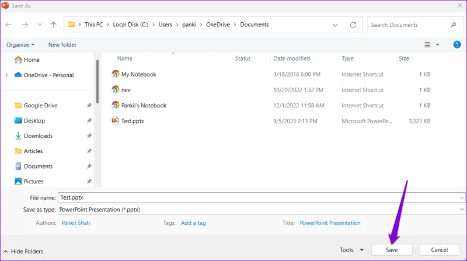Change the view layout icon

tap(427, 45)
